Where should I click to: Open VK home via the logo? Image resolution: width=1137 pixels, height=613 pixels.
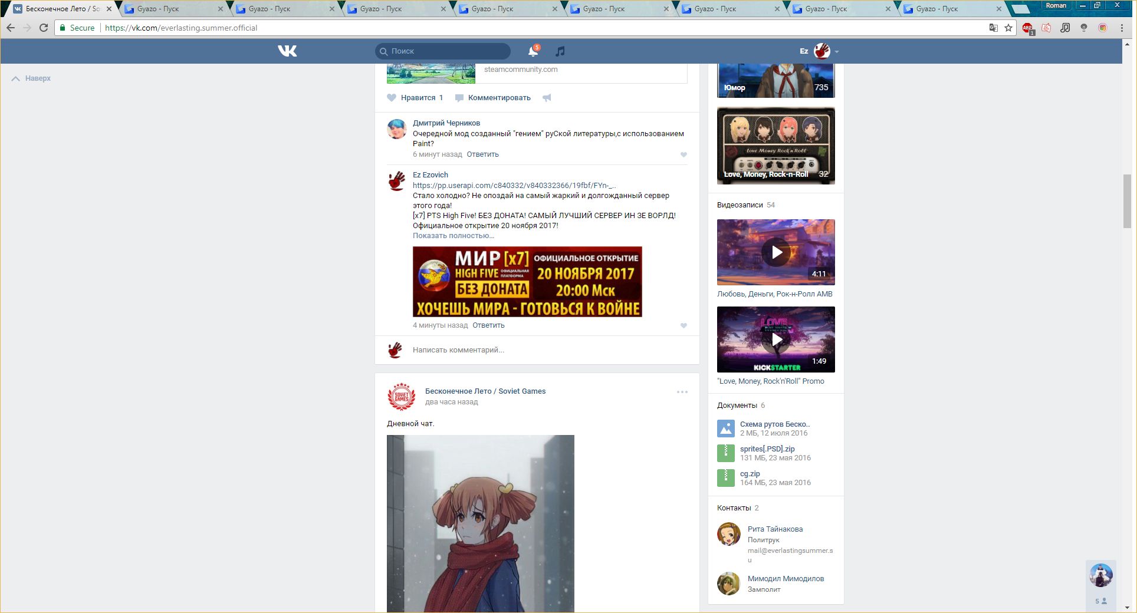click(x=287, y=51)
